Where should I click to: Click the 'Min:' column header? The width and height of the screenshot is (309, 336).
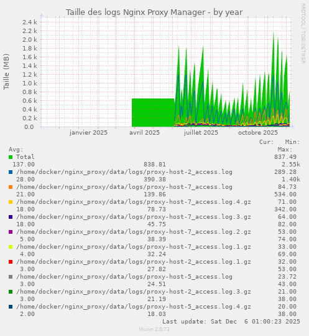click(x=293, y=142)
